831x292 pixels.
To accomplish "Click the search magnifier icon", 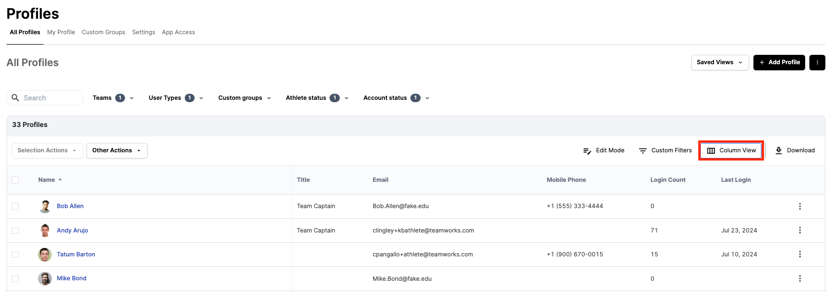I will click(x=15, y=97).
